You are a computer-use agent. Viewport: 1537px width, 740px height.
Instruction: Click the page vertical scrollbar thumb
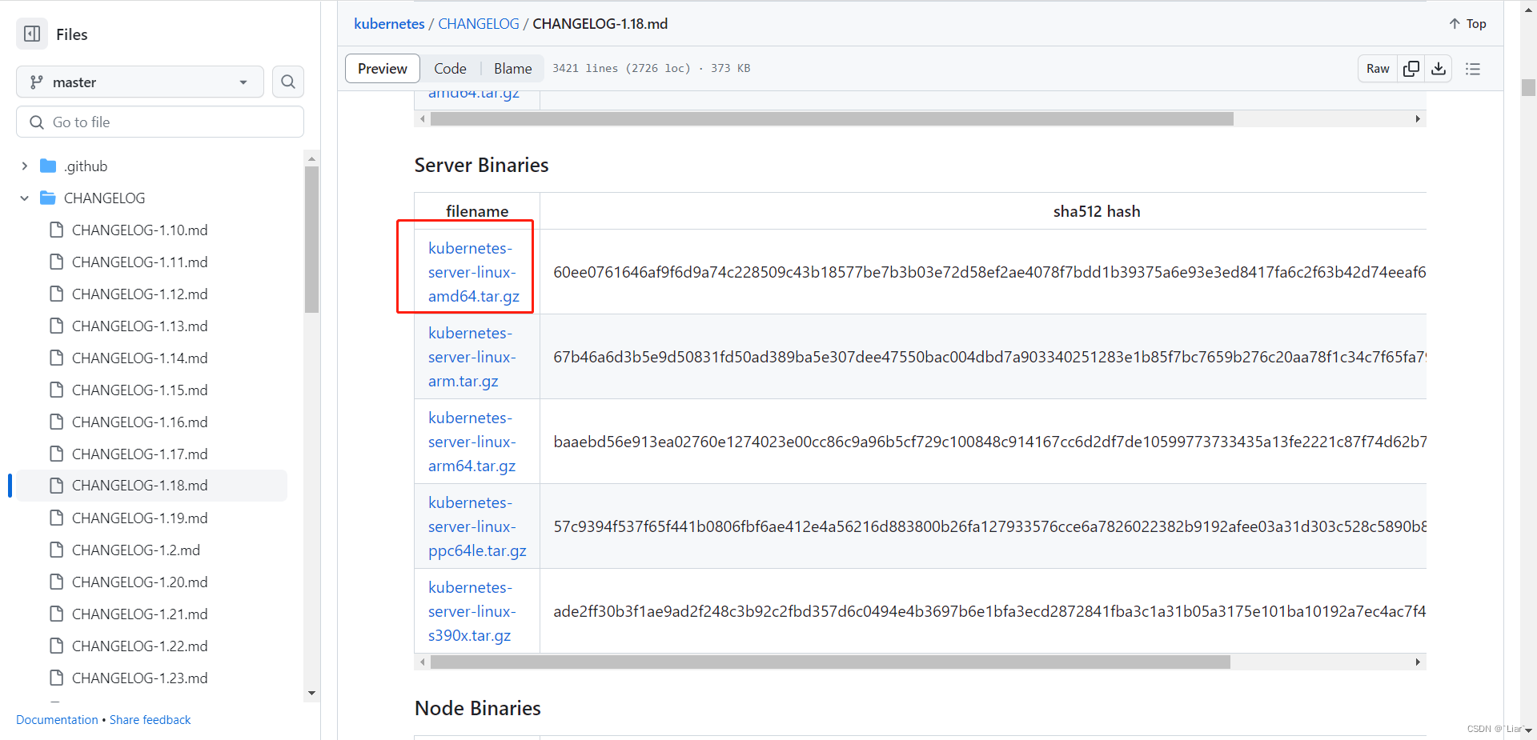pos(1529,88)
